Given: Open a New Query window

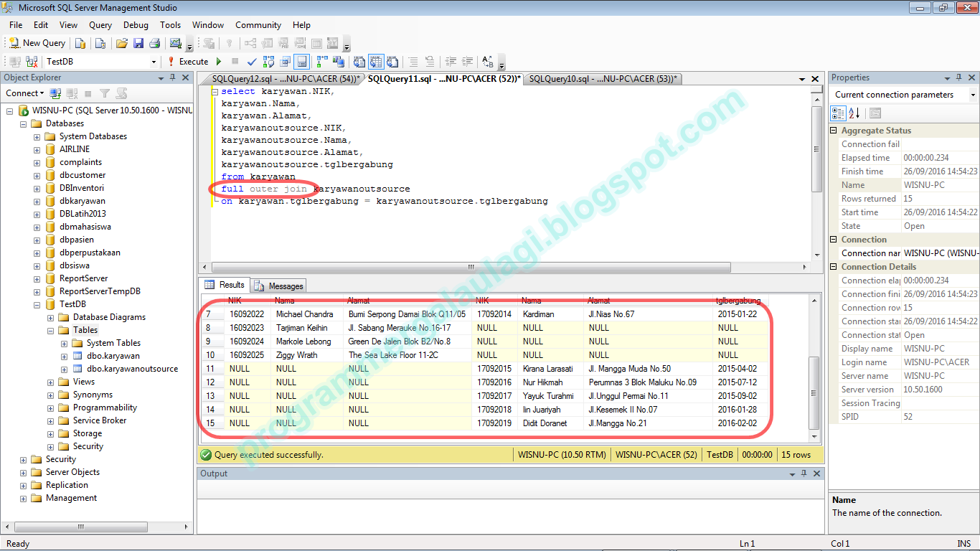Looking at the screenshot, I should [x=37, y=42].
